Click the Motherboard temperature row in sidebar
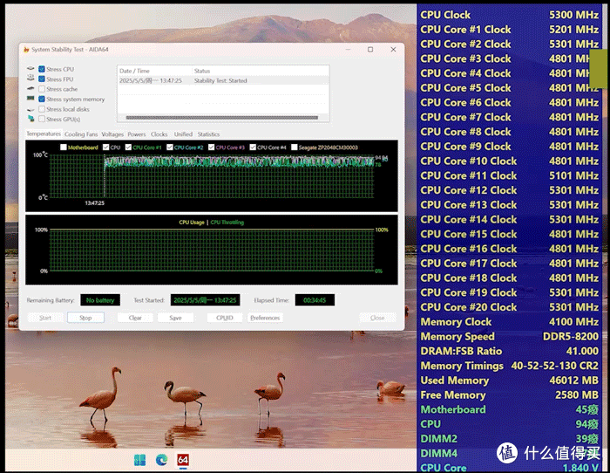Image resolution: width=610 pixels, height=473 pixels. click(509, 409)
